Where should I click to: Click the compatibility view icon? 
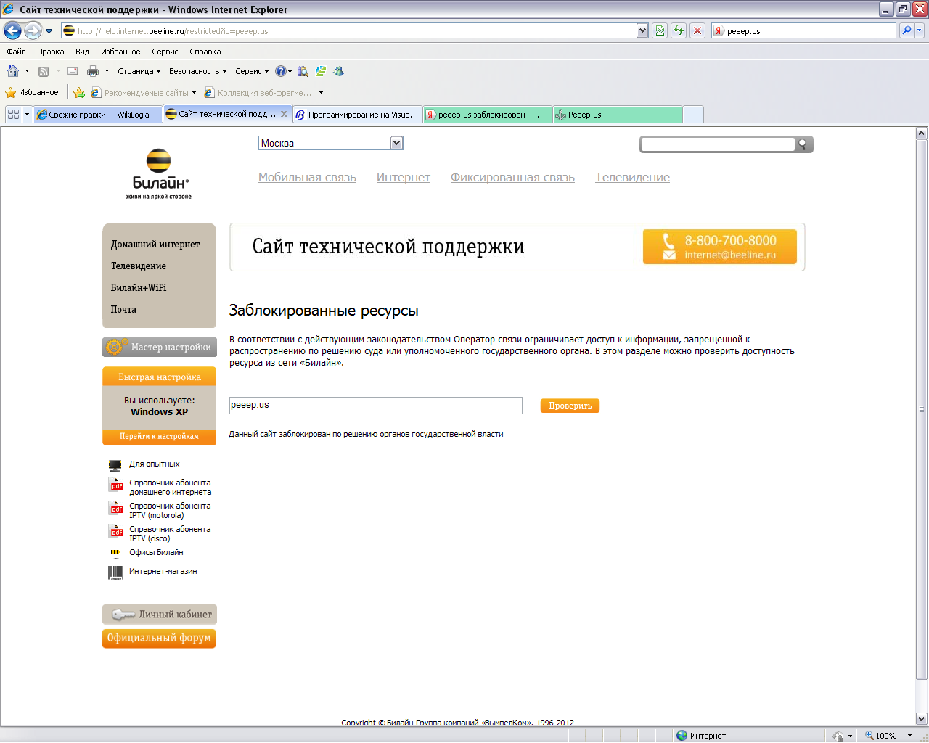click(x=660, y=30)
